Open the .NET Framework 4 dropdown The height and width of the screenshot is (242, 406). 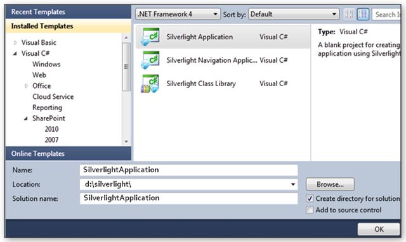178,14
